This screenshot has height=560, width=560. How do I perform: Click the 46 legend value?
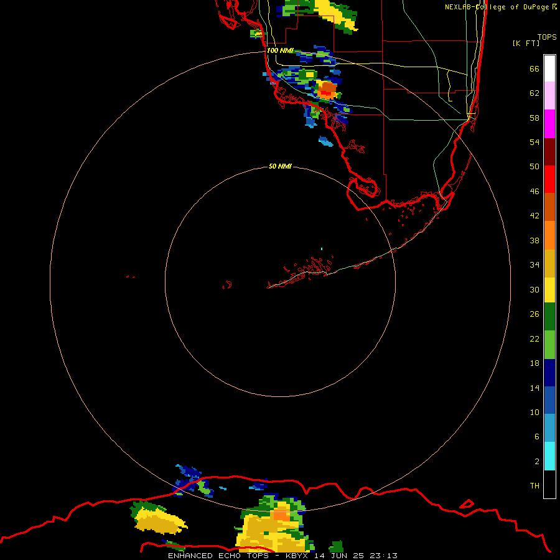point(534,191)
